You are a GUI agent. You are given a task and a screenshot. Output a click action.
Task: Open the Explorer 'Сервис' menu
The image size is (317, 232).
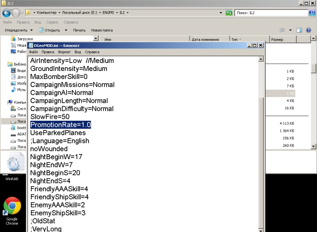point(52,22)
